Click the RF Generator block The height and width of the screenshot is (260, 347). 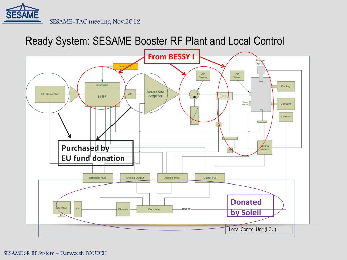click(x=50, y=94)
